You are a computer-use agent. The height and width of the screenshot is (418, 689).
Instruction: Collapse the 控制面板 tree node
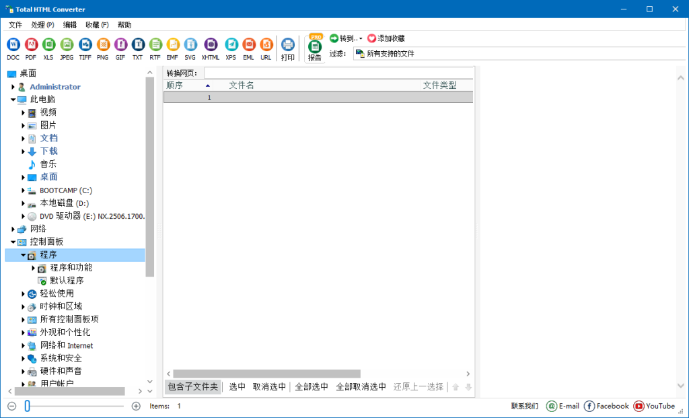click(13, 242)
